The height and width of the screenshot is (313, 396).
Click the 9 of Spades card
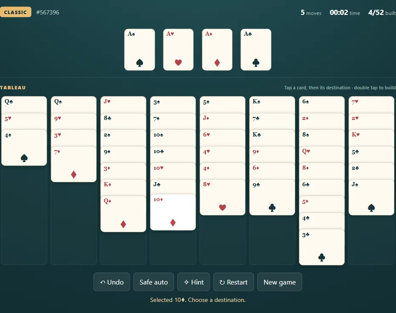[123, 155]
